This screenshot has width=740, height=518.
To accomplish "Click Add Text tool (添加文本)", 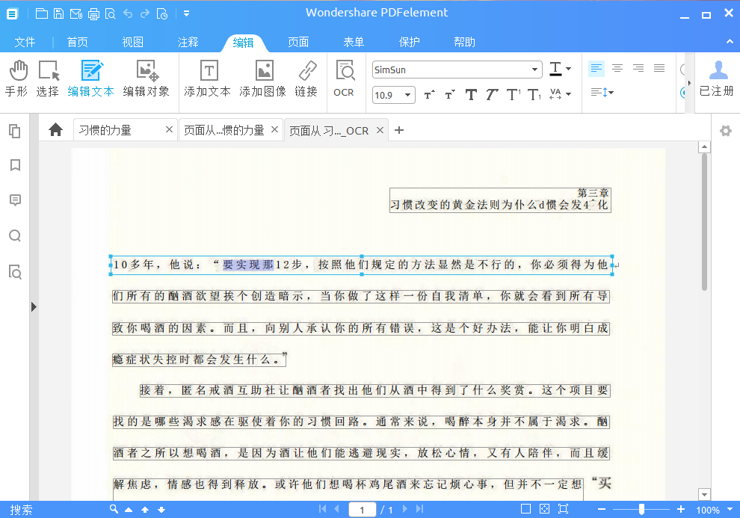I will tap(208, 78).
